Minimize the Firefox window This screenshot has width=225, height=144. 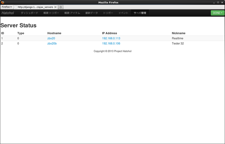(214, 2)
